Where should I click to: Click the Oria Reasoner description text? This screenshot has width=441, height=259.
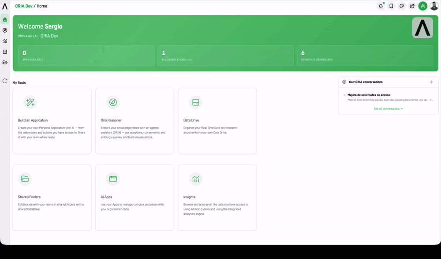tap(133, 133)
